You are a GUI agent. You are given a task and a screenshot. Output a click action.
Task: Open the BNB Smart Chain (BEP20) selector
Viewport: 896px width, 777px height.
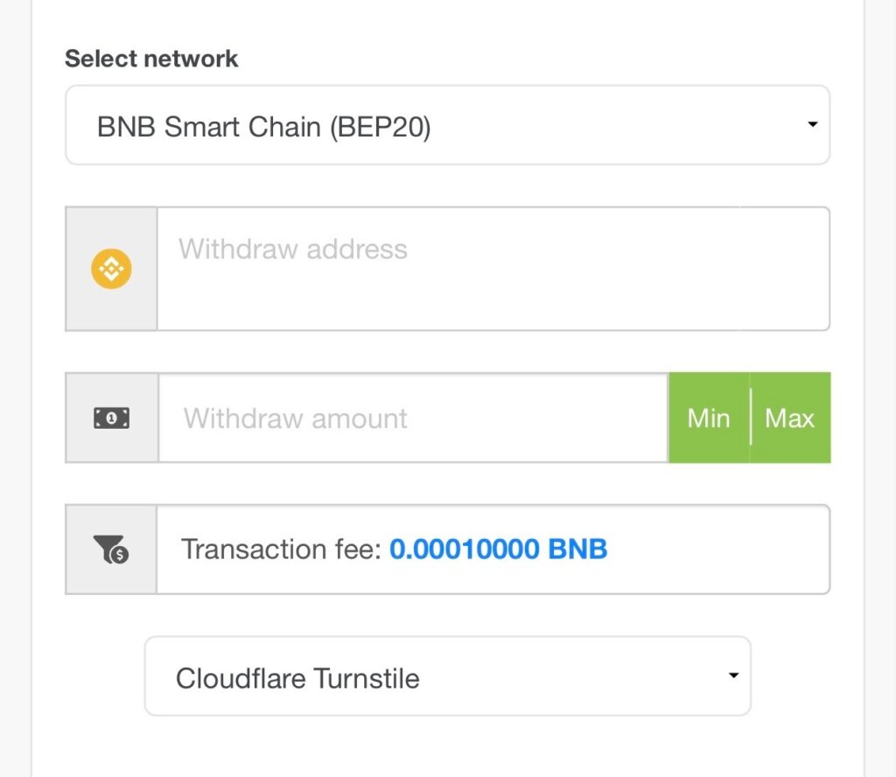(x=447, y=125)
